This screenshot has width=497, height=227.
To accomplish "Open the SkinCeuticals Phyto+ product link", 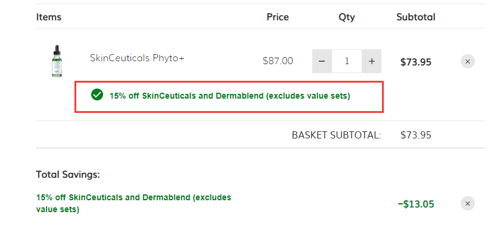I will [137, 58].
